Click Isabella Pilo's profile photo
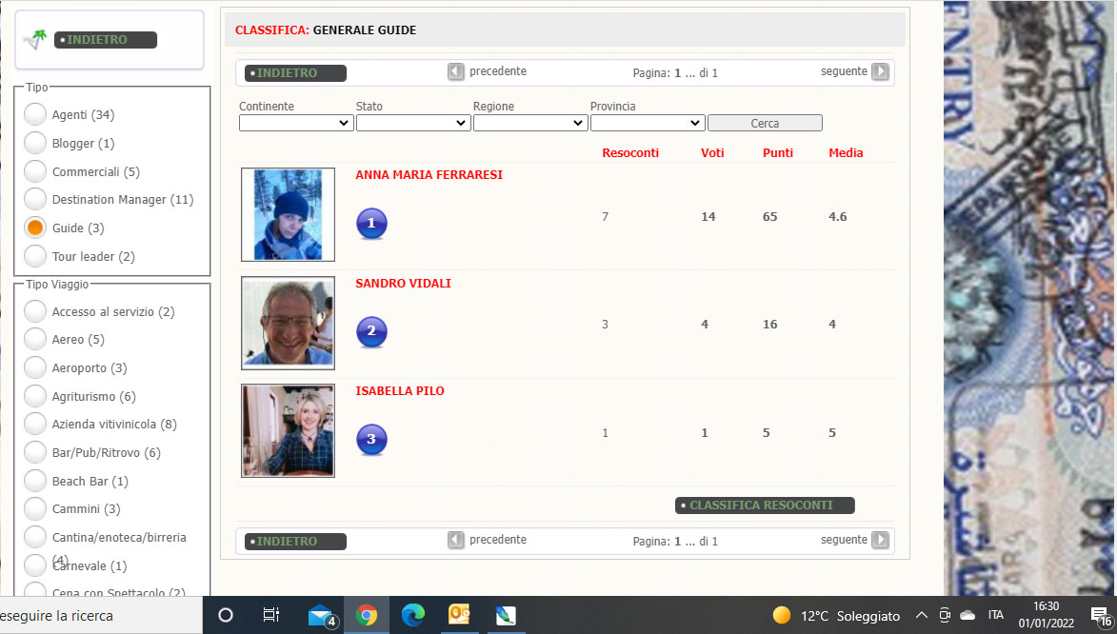The image size is (1117, 634). point(288,430)
